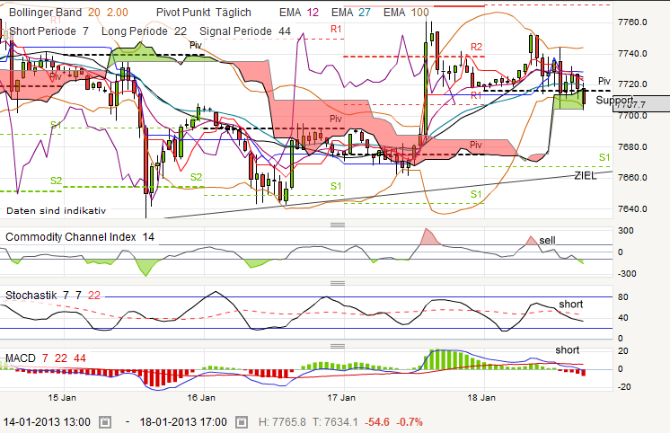Click the 16 Jan date axis label
This screenshot has width=670, height=433.
click(x=201, y=398)
